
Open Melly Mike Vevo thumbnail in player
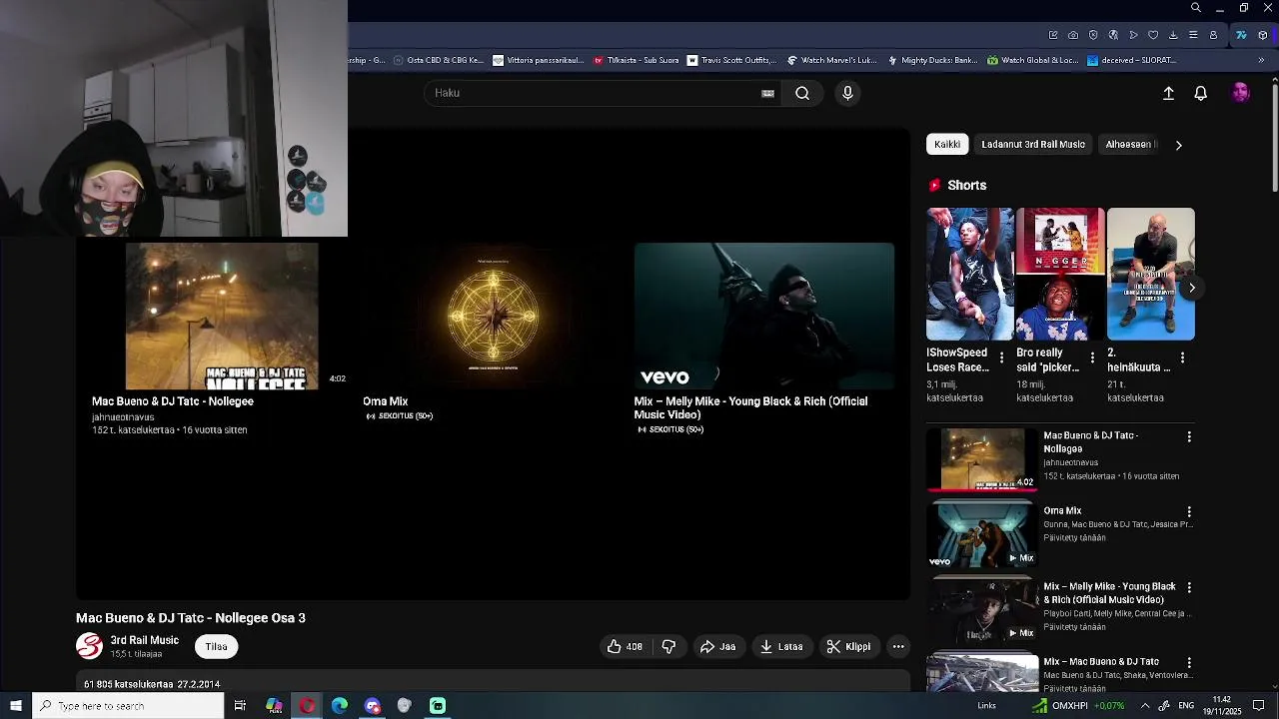pyautogui.click(x=764, y=316)
